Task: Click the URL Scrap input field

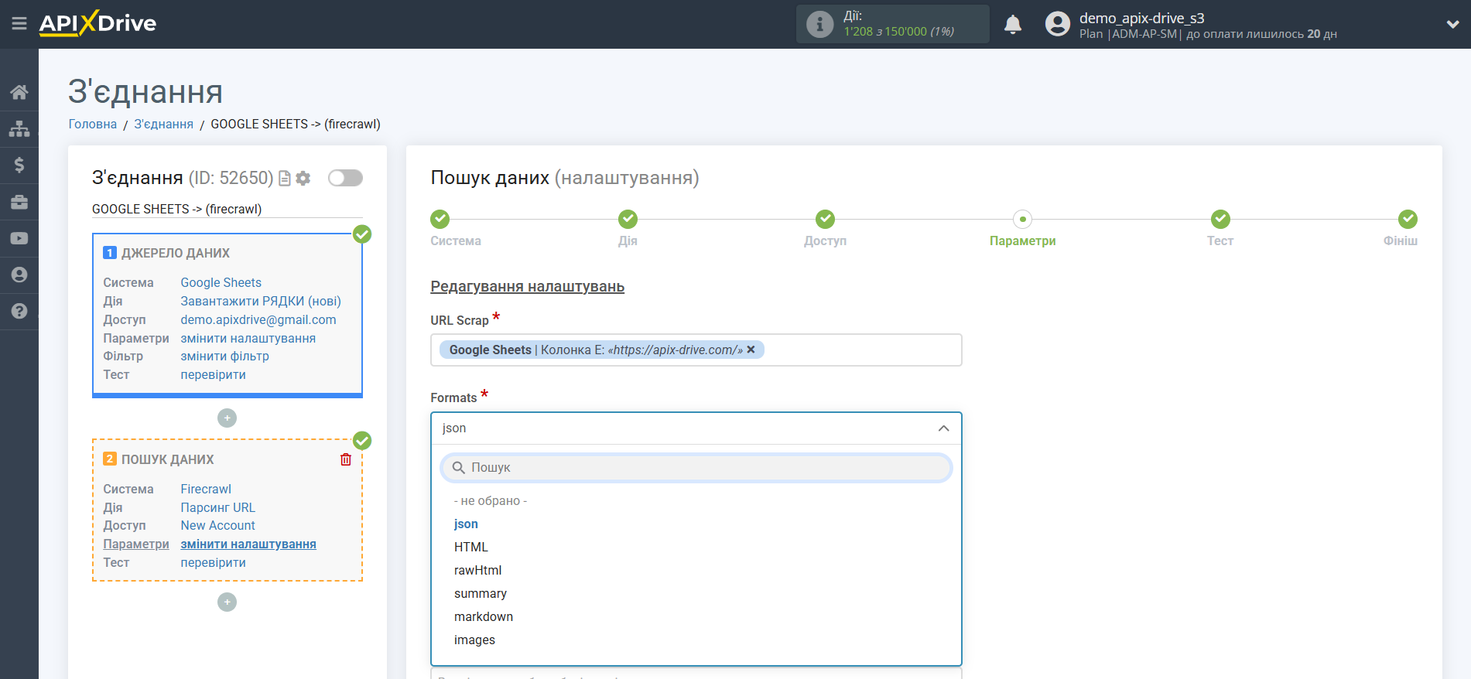Action: click(696, 350)
